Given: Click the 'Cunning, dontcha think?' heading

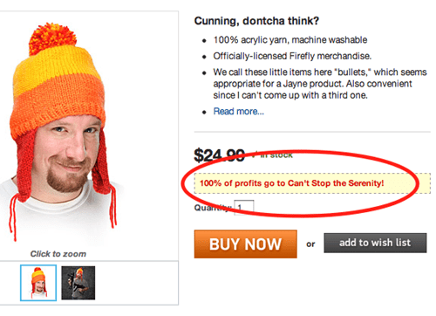Looking at the screenshot, I should click(x=256, y=21).
